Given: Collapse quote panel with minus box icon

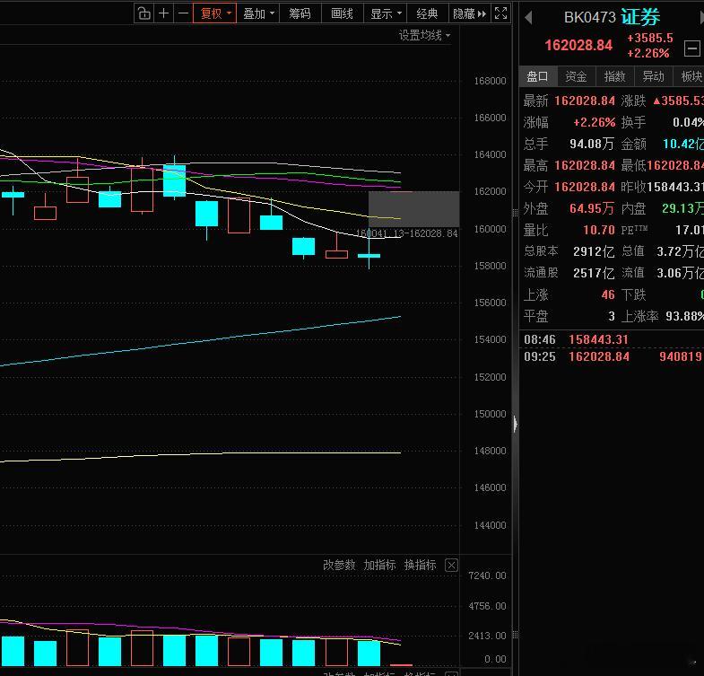Looking at the screenshot, I should pyautogui.click(x=691, y=48).
